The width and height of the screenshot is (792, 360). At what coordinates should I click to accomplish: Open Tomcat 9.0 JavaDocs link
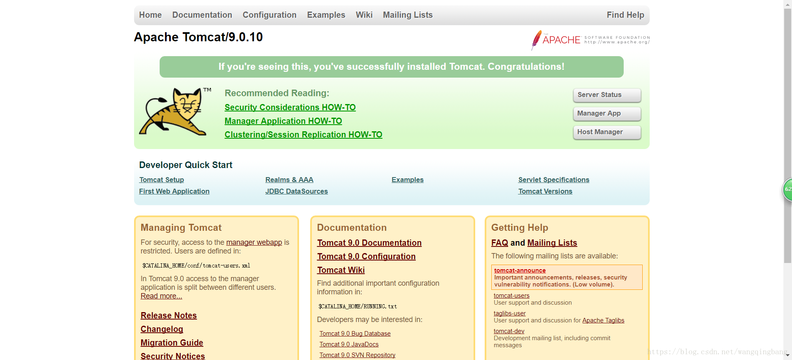[349, 344]
